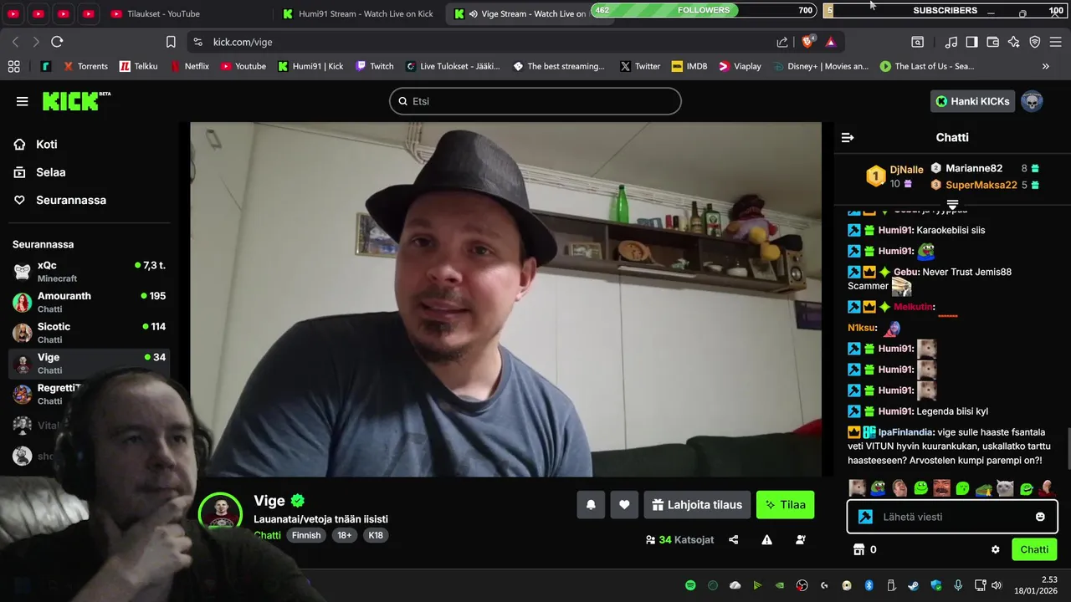Toggle stream notifications bell
The width and height of the screenshot is (1071, 602).
click(x=591, y=504)
